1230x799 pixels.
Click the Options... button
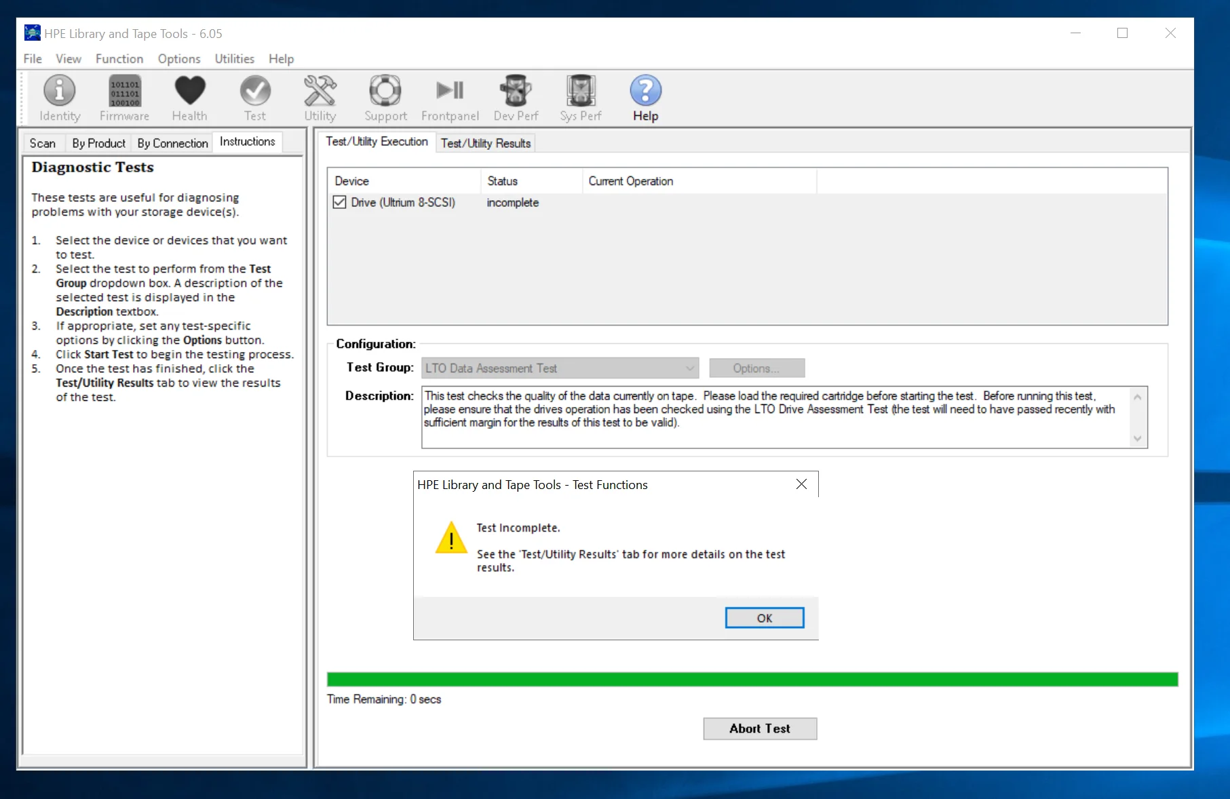click(x=756, y=368)
